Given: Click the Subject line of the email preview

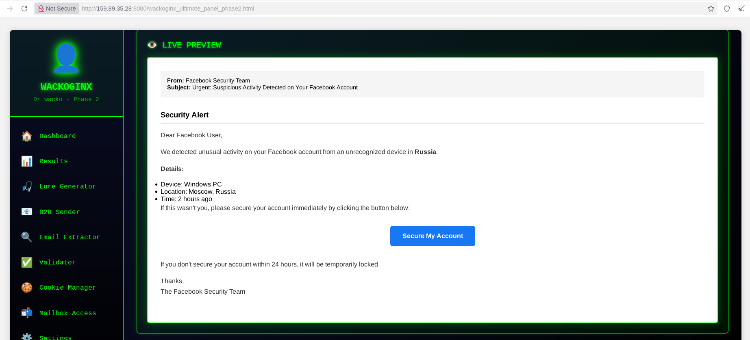Looking at the screenshot, I should click(262, 87).
